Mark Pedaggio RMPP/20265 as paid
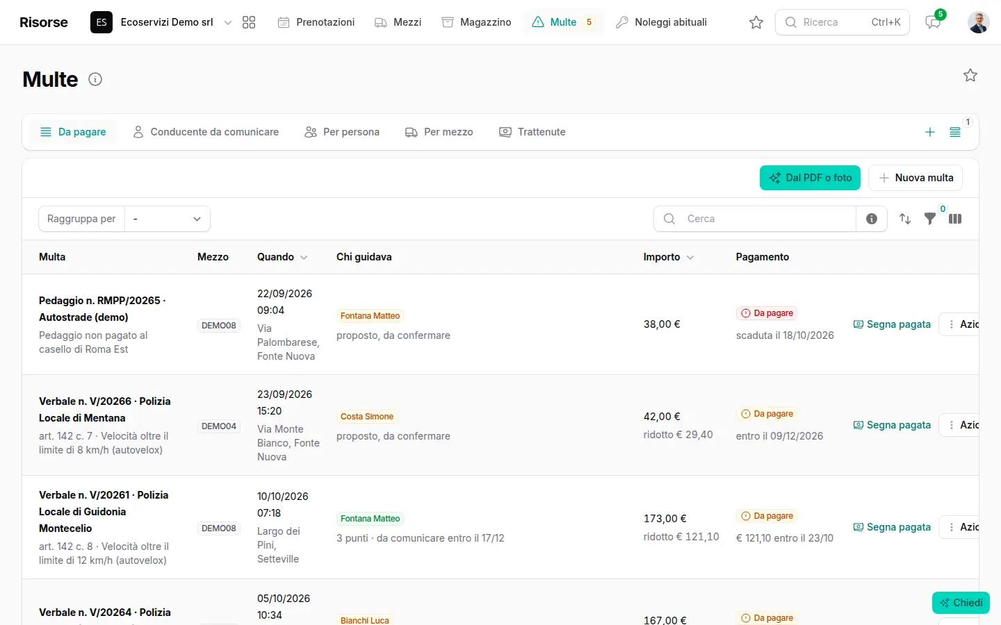 pyautogui.click(x=892, y=324)
